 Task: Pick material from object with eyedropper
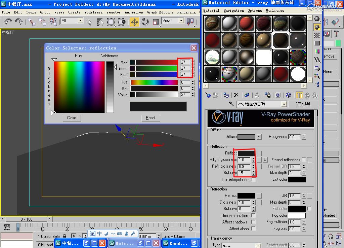[x=231, y=104]
